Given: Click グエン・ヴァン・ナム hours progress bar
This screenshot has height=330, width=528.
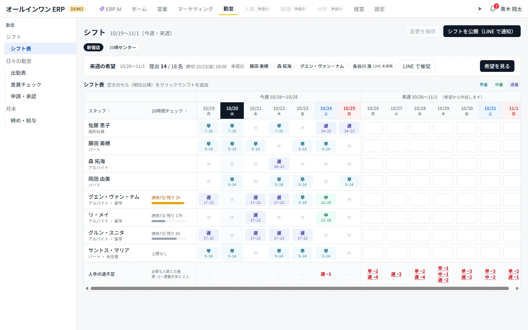Looking at the screenshot, I should (169, 203).
